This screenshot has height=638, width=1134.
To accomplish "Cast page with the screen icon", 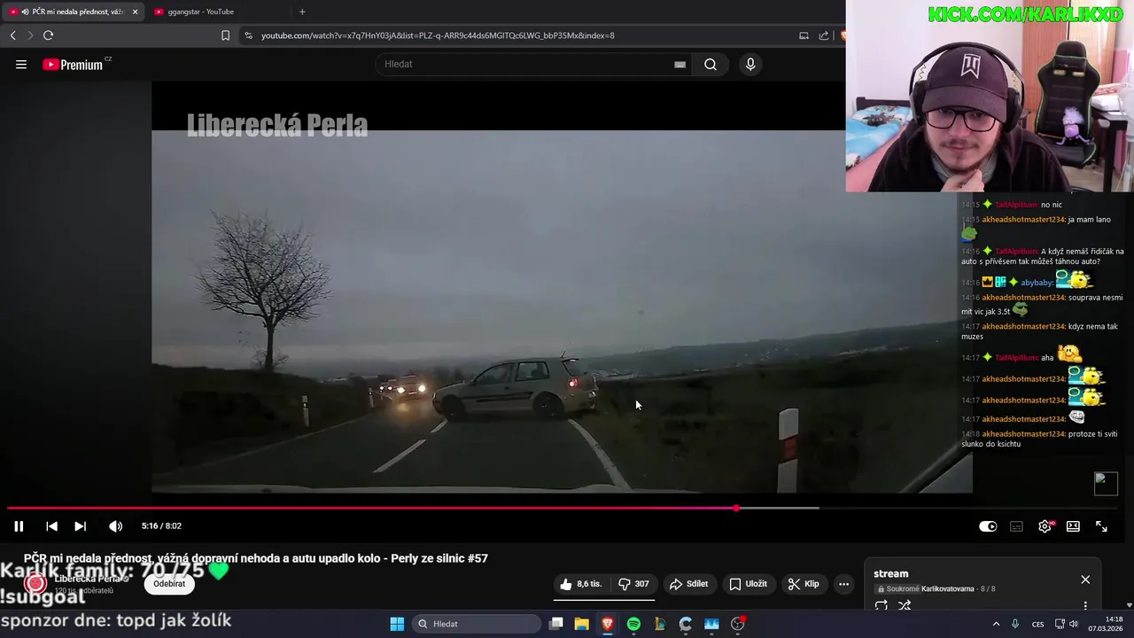I will point(804,35).
